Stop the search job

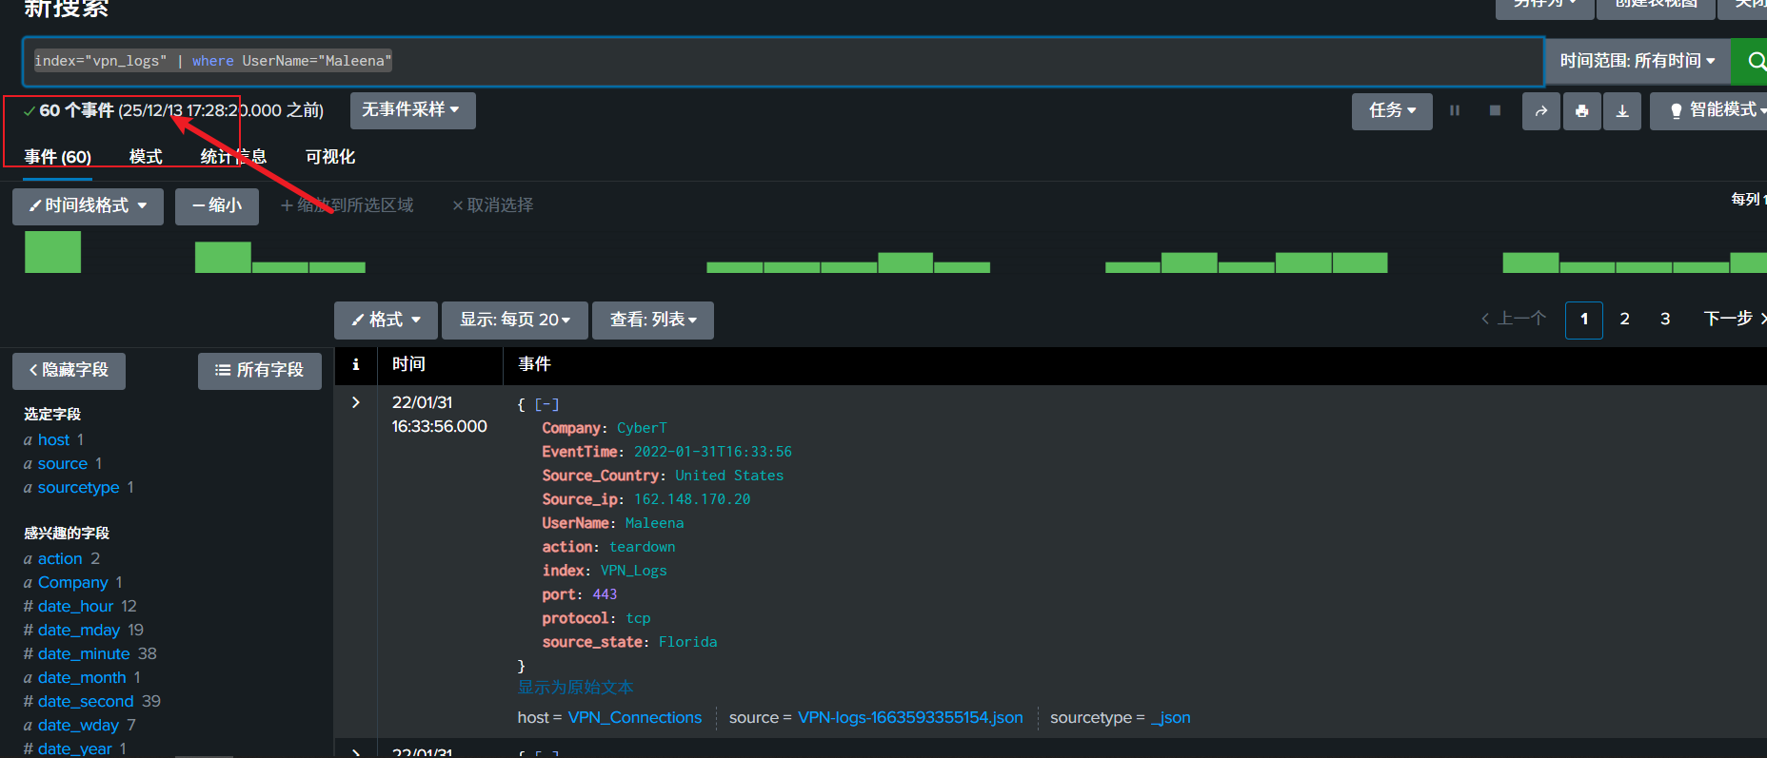point(1495,111)
